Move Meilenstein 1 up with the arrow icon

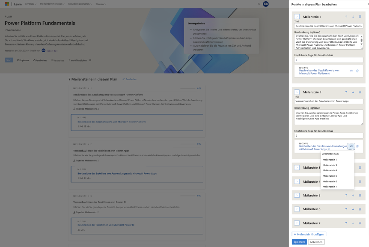click(x=346, y=16)
